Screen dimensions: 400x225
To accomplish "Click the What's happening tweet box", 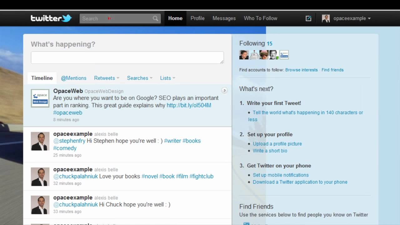I will tap(127, 58).
